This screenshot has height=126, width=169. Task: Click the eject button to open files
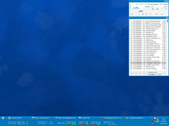point(150,14)
